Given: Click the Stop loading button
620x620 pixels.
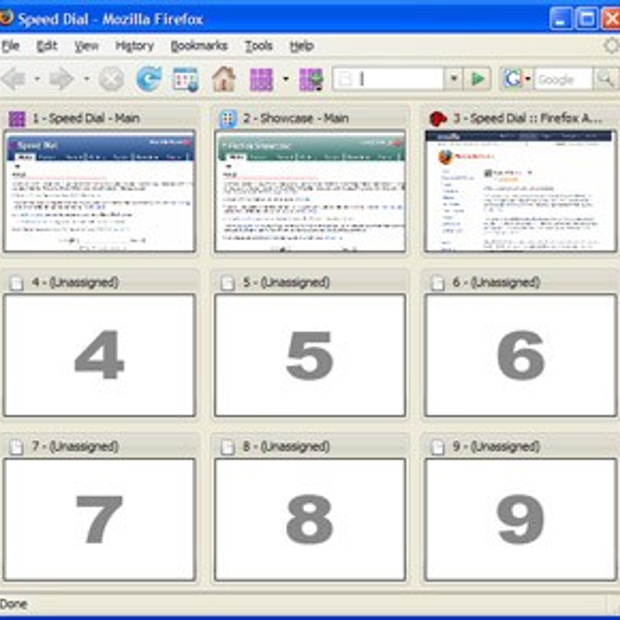Looking at the screenshot, I should (111, 80).
